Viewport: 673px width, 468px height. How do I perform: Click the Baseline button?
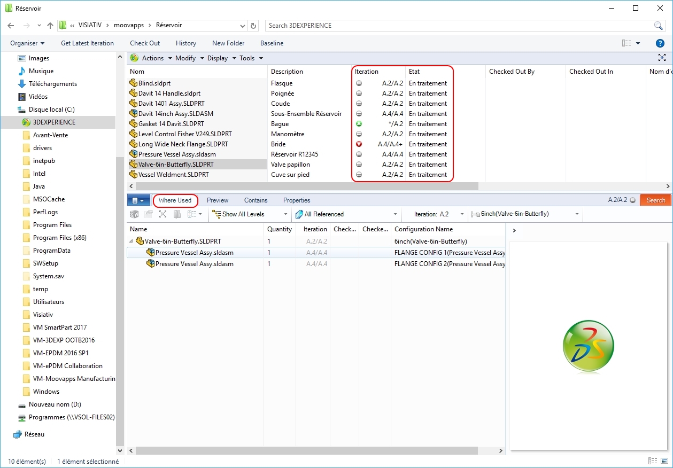click(272, 43)
